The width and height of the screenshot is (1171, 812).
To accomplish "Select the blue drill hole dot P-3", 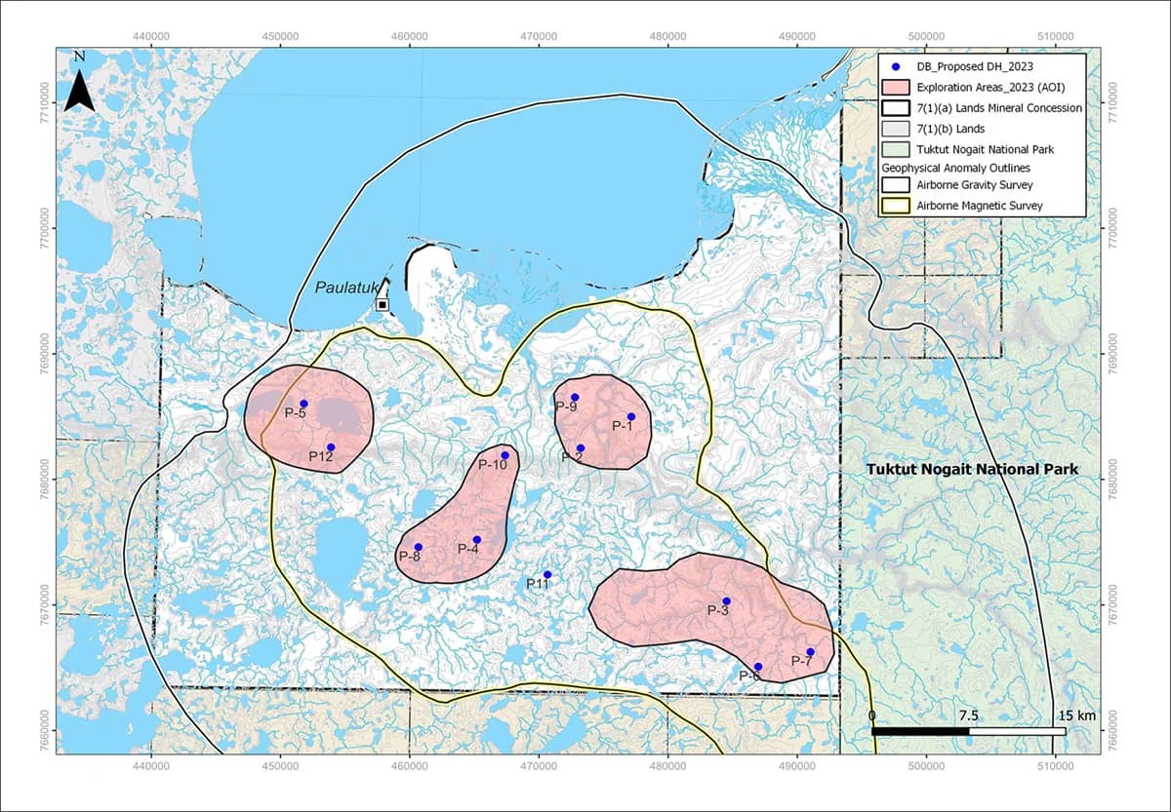I will tap(726, 601).
